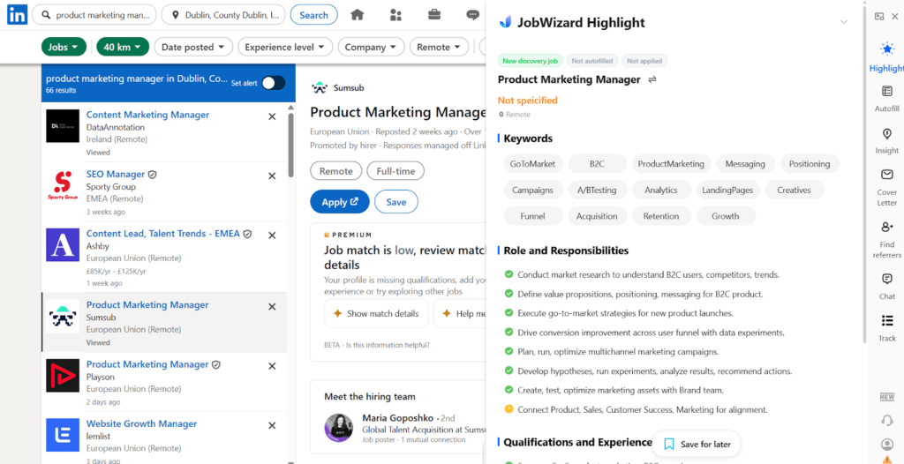Open the SEO Manager job listing

coord(116,175)
